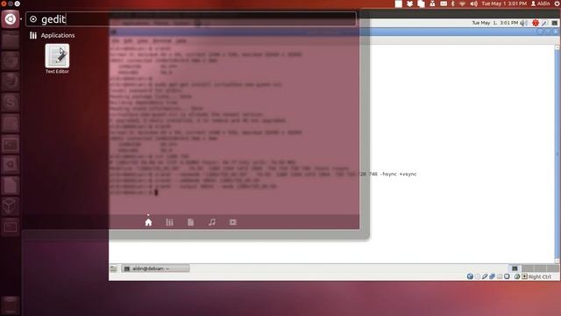Click the search magnifier icon in Dash
The width and height of the screenshot is (561, 316).
click(33, 19)
